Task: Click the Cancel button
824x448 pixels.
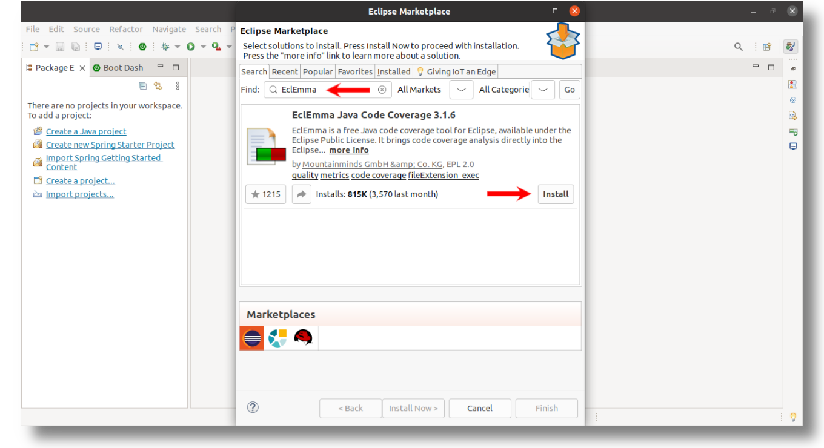Action: coord(480,408)
